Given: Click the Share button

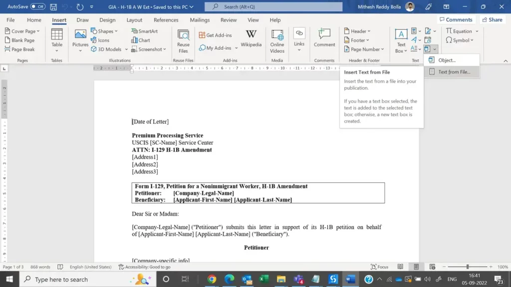Looking at the screenshot, I should (492, 20).
